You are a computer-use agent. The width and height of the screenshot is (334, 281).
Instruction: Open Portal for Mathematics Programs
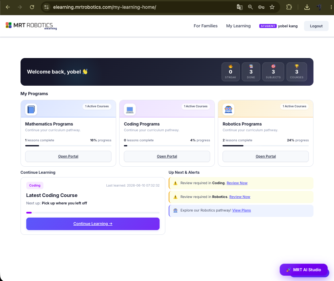click(68, 156)
